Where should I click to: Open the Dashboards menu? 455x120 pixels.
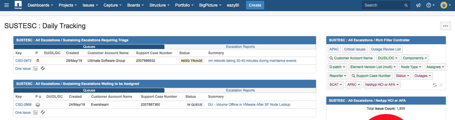(40, 5)
